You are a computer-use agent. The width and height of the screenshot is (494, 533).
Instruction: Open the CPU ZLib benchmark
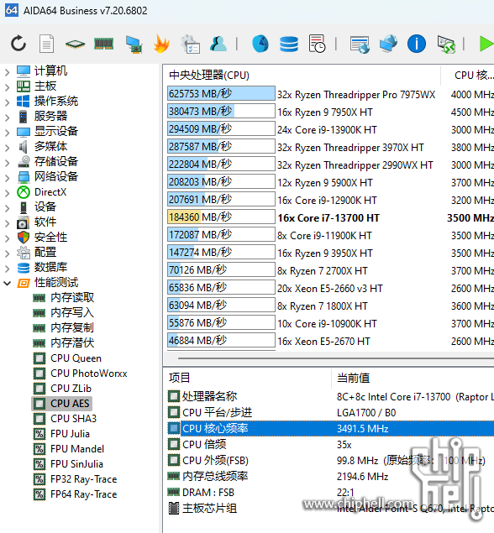tap(71, 388)
